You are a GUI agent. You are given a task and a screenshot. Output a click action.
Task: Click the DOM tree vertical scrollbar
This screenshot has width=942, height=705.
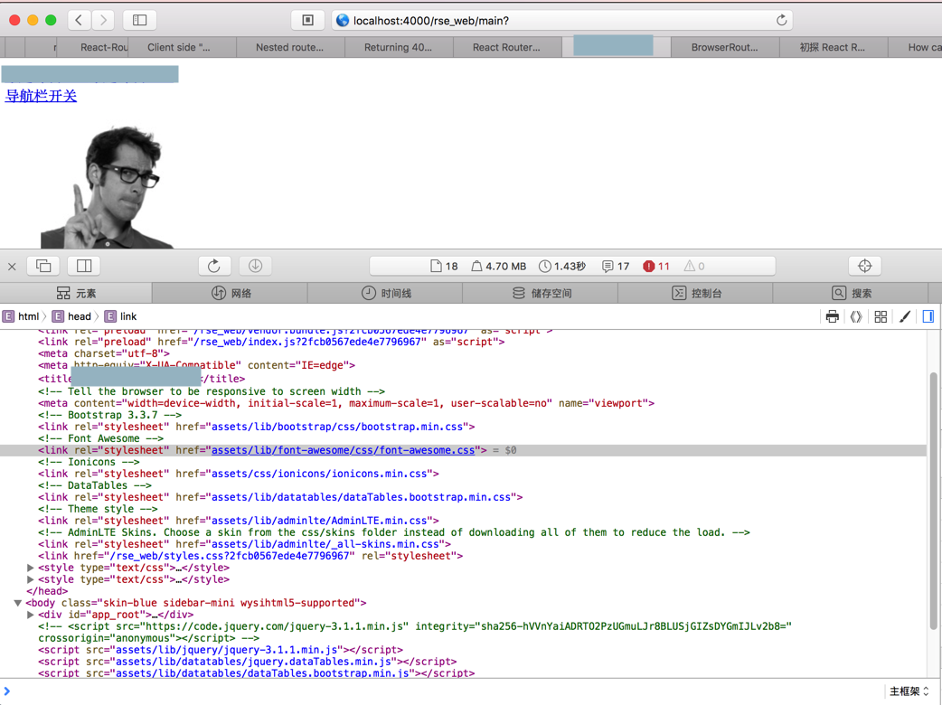[x=934, y=501]
